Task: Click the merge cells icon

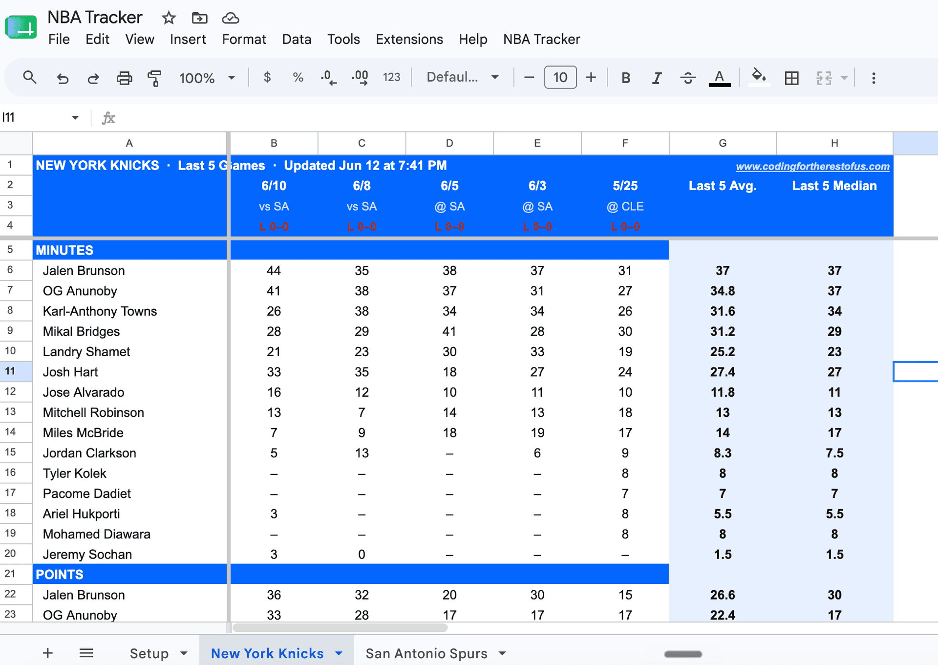Action: pyautogui.click(x=824, y=78)
